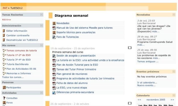Open más link under Programa Construyendo Salud
178x106 pixels.
point(141,45)
